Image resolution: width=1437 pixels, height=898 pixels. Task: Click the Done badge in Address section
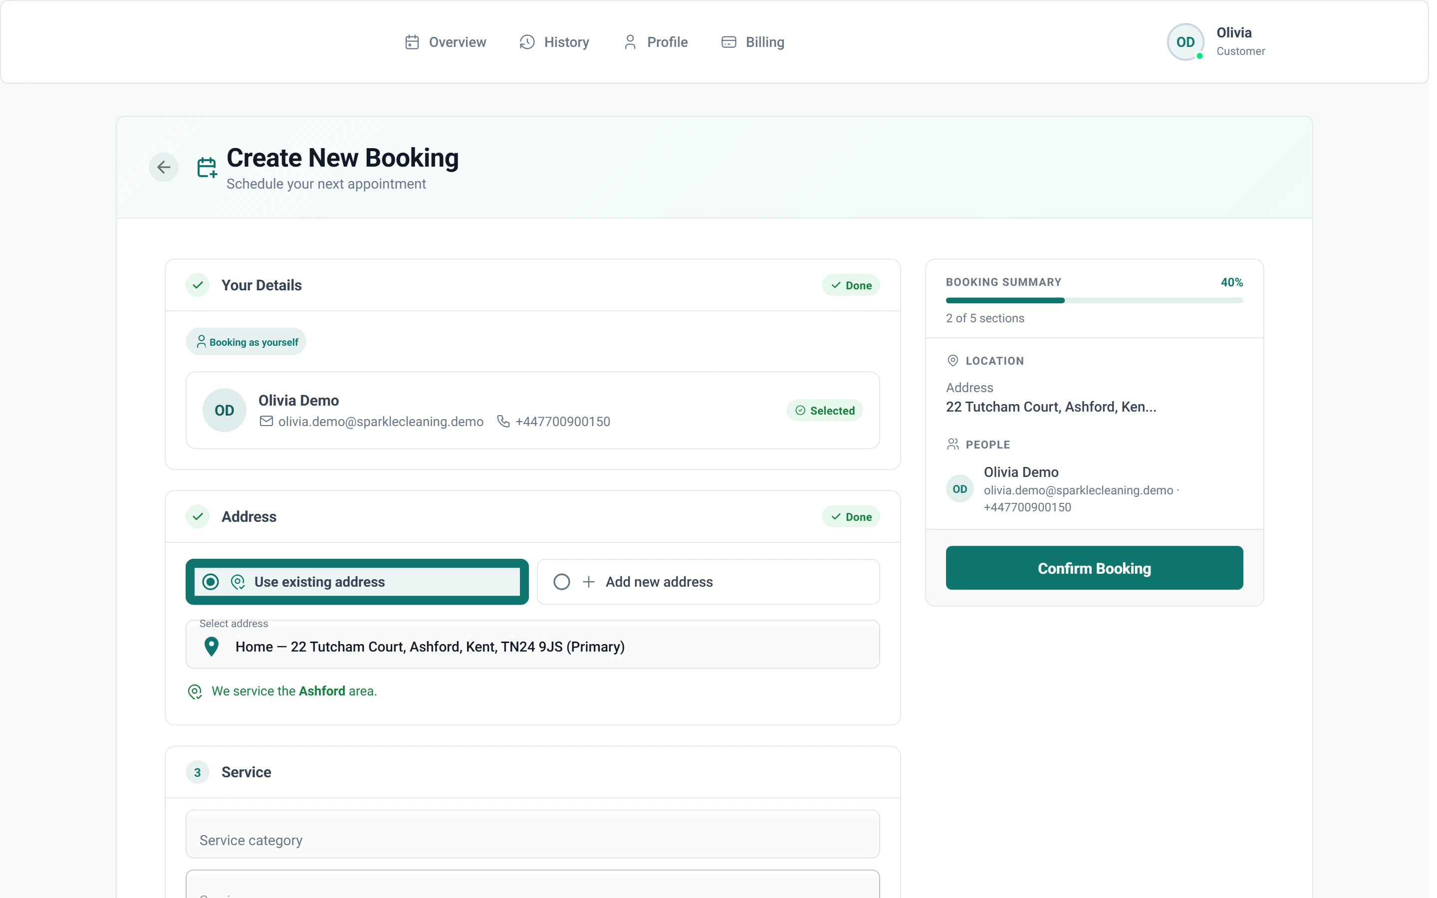coord(852,517)
